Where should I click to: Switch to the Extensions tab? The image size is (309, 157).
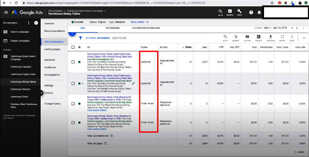(112, 28)
